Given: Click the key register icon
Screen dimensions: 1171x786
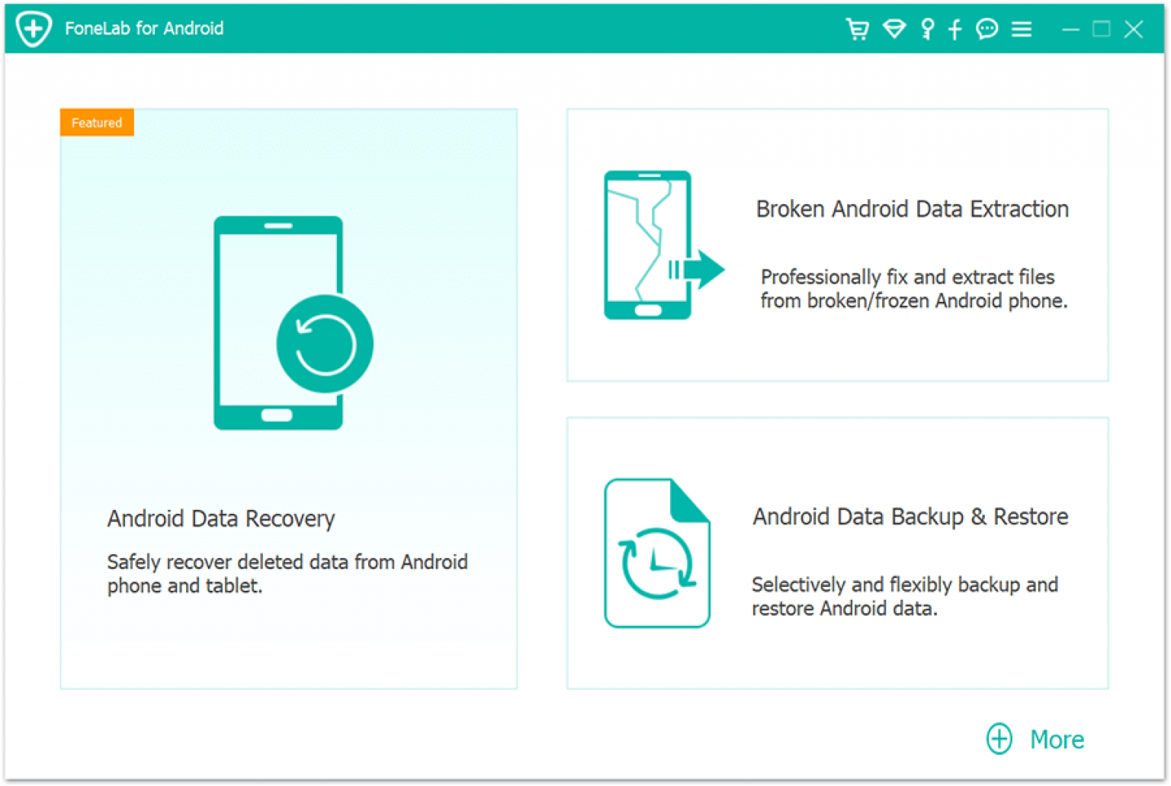Looking at the screenshot, I should pos(927,29).
